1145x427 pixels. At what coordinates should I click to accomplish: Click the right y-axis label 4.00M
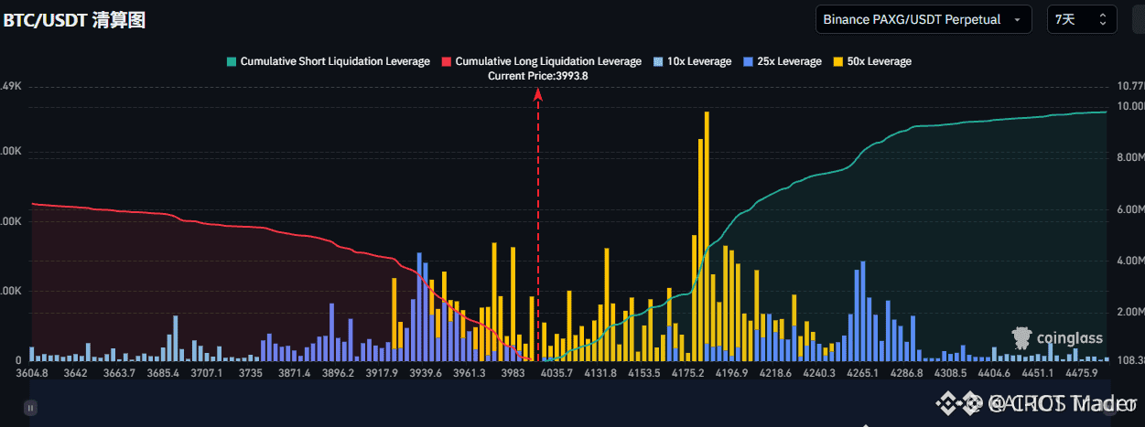[x=1129, y=261]
